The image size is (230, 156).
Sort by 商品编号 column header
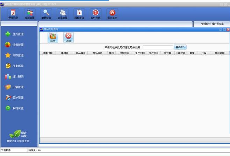click(x=81, y=53)
